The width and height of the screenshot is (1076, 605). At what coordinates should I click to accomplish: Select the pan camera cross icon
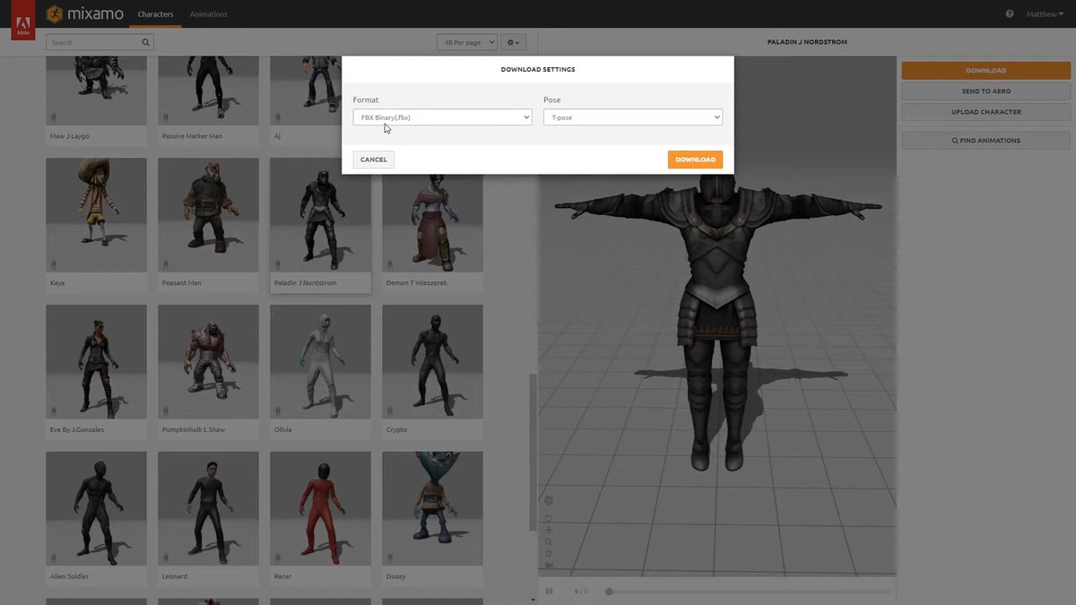549,530
